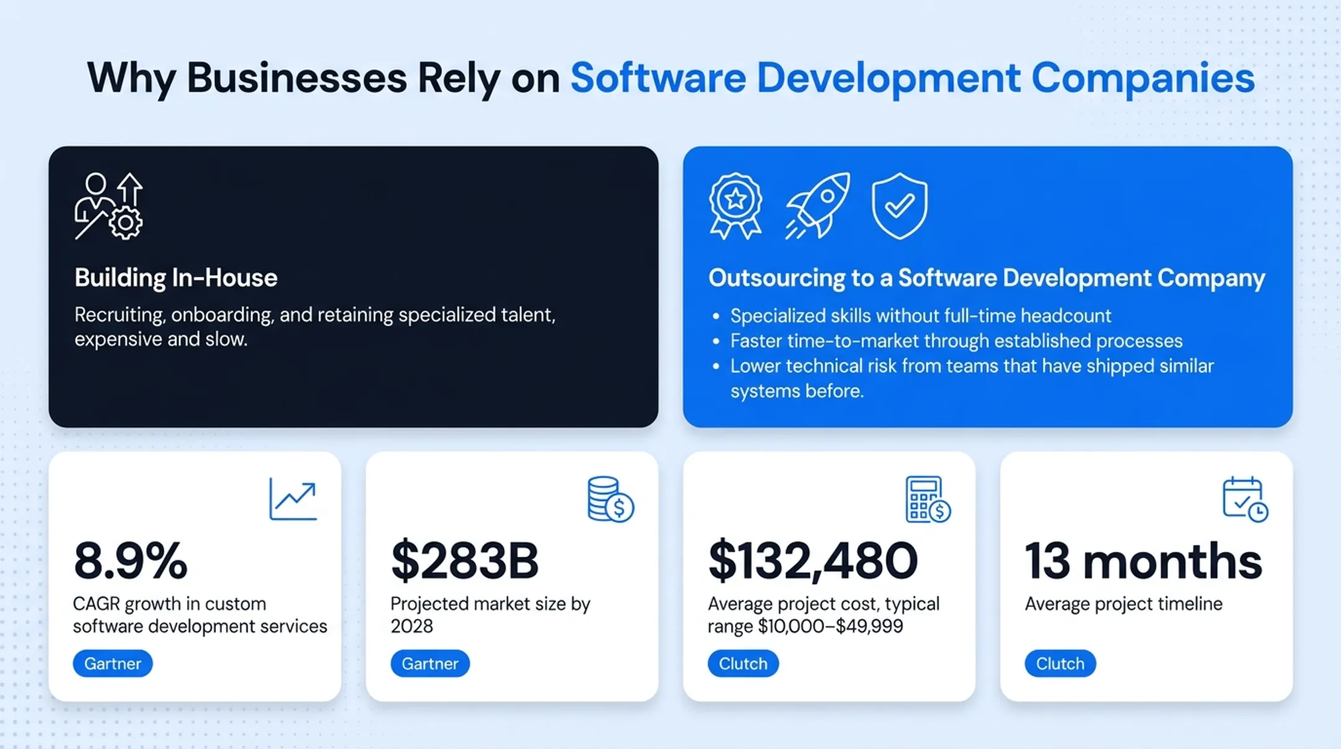The width and height of the screenshot is (1341, 749).
Task: Click the rocket launch icon
Action: [818, 206]
